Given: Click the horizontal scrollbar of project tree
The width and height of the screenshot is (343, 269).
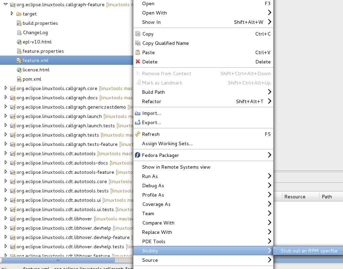Looking at the screenshot, I should click(x=58, y=260).
